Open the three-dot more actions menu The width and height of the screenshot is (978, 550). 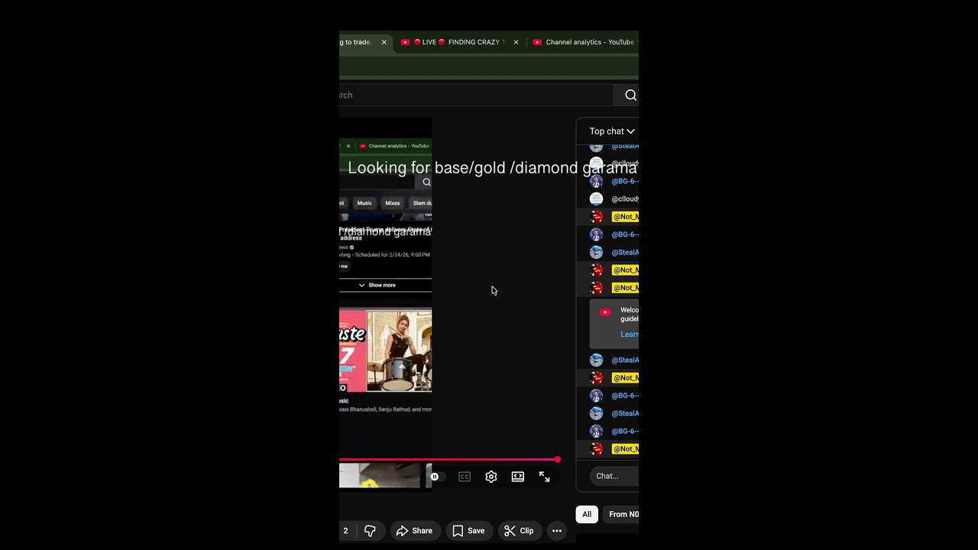pyautogui.click(x=557, y=531)
